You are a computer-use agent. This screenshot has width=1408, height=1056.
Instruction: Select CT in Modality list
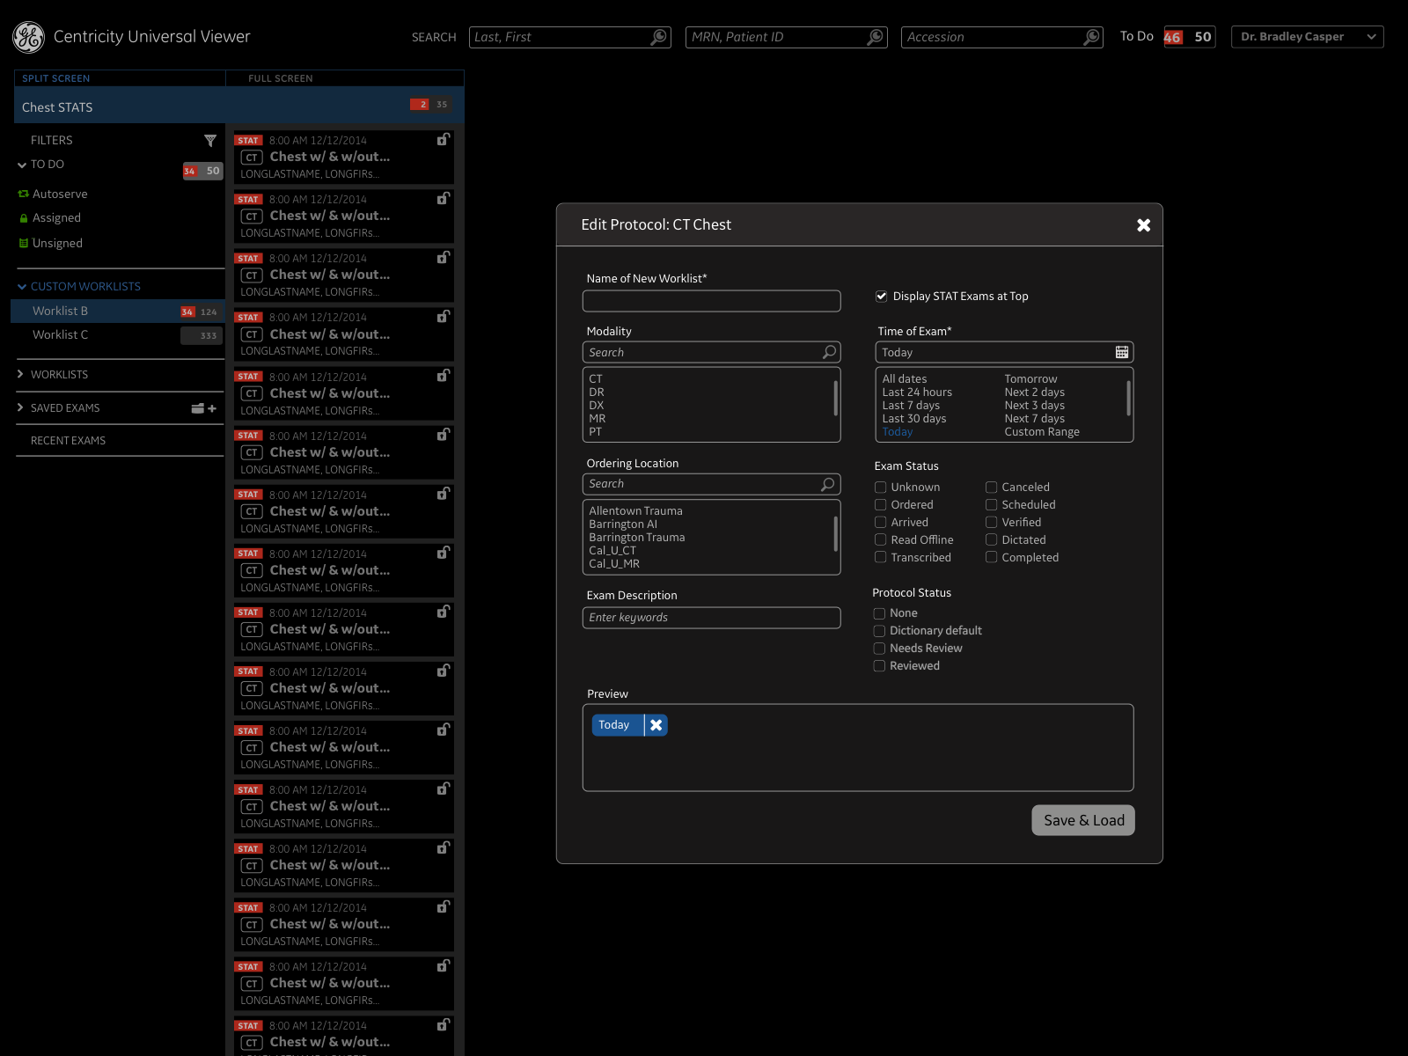coord(596,379)
